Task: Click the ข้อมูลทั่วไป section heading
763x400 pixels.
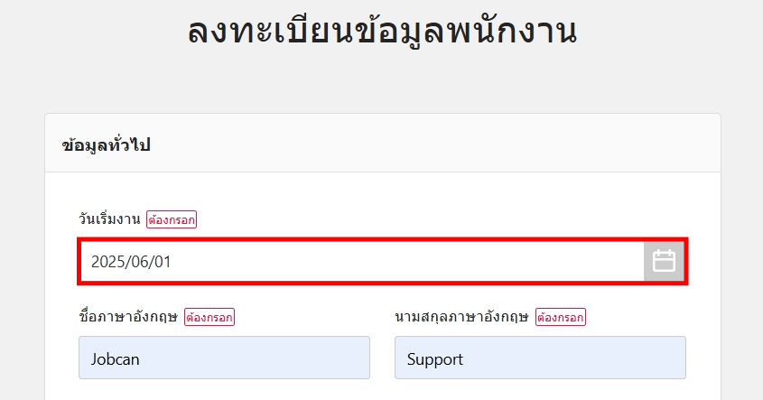Action: (107, 144)
